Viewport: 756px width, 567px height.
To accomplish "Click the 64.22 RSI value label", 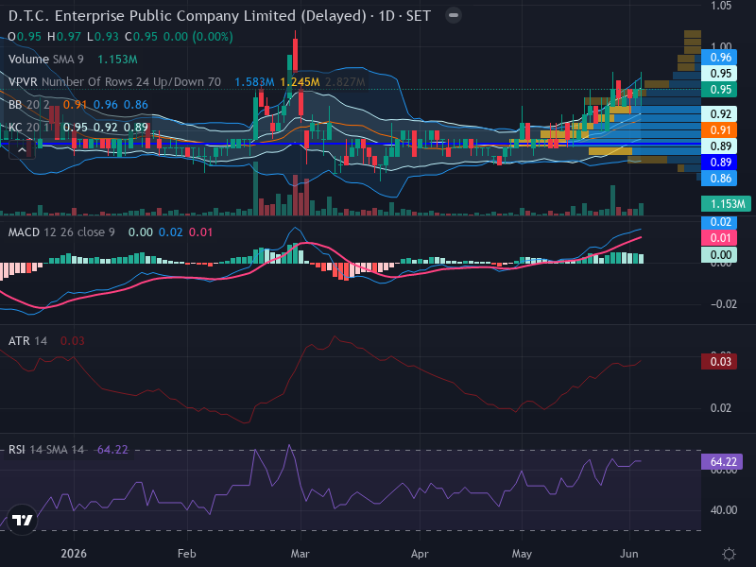I will coord(722,462).
